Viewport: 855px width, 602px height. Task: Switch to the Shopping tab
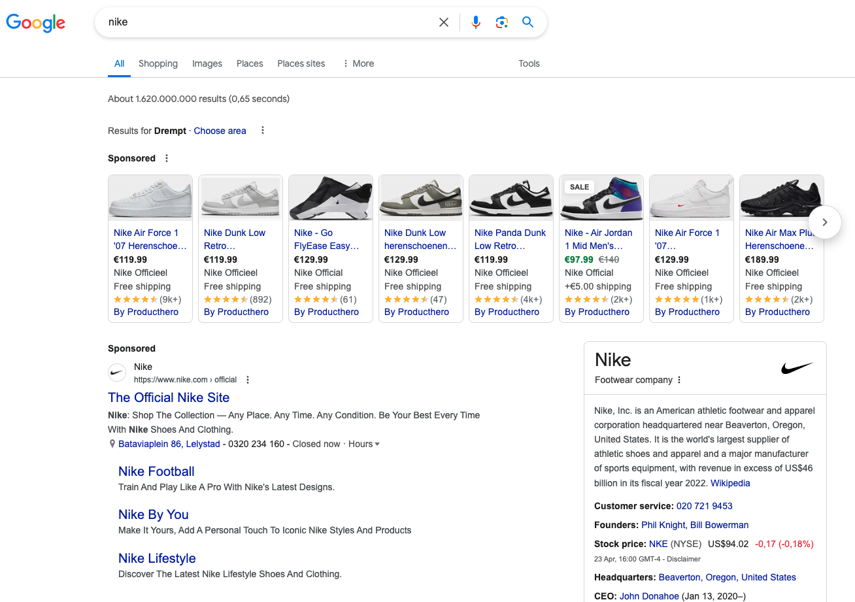(x=158, y=63)
